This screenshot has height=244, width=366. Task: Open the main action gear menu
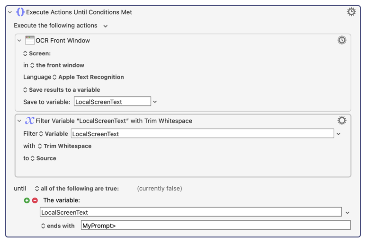coord(351,12)
